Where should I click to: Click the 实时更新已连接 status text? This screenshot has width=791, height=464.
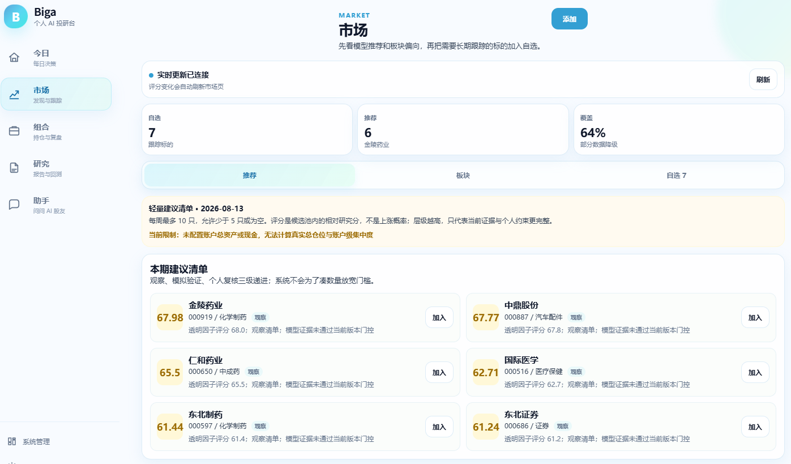[x=183, y=75]
